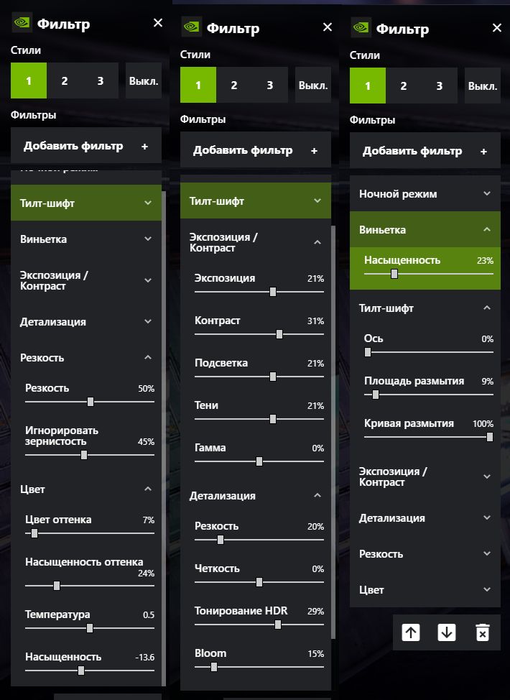The width and height of the screenshot is (510, 700).
Task: Delete the selected filter with the trash icon
Action: (x=482, y=632)
